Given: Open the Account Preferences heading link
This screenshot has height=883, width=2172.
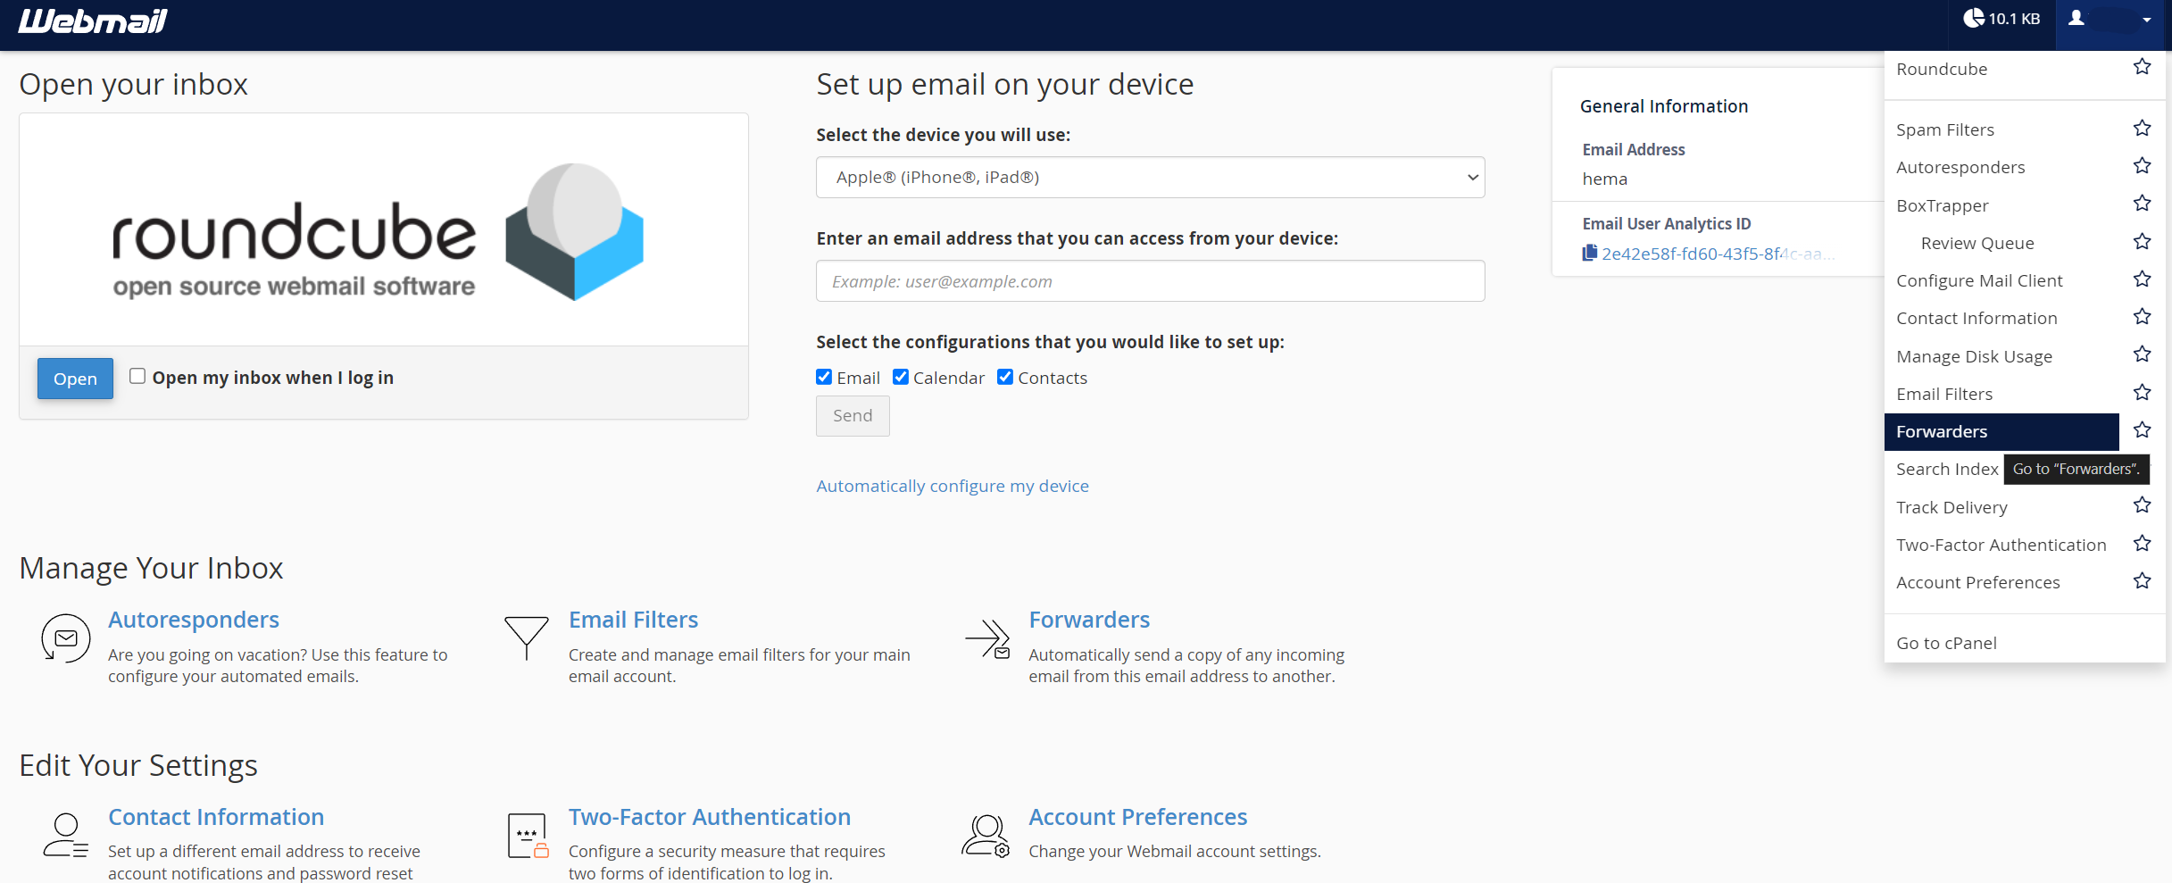Looking at the screenshot, I should pos(1137,817).
